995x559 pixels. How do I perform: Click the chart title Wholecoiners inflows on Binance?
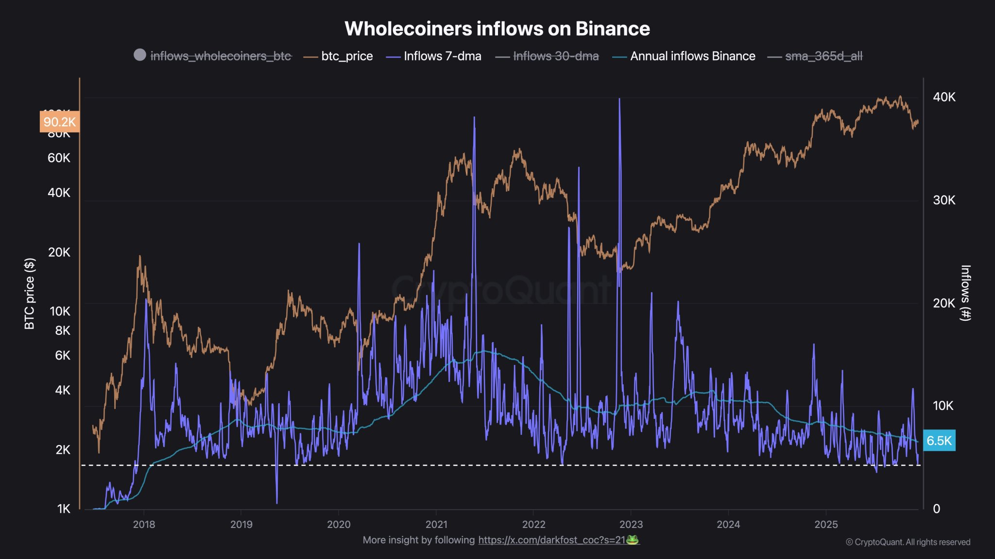click(497, 29)
